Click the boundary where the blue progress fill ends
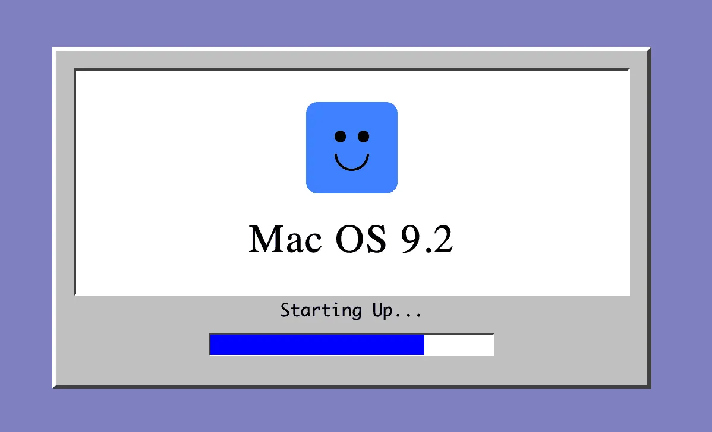The image size is (712, 432). [x=424, y=345]
